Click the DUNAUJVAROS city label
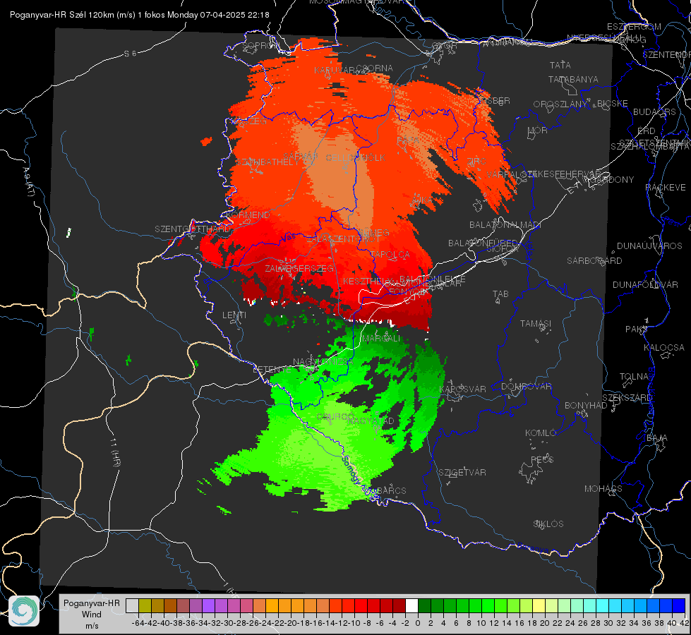Screen dimensions: 691x635 (649, 246)
